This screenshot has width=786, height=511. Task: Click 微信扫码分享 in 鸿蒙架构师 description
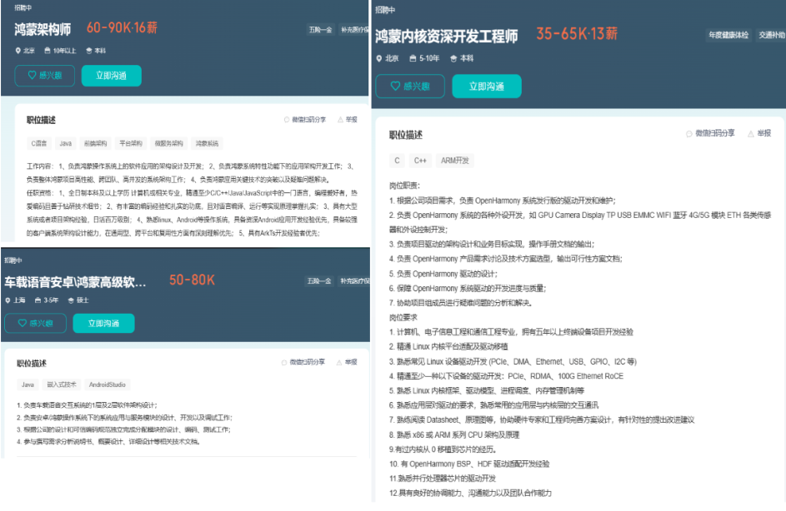(305, 120)
